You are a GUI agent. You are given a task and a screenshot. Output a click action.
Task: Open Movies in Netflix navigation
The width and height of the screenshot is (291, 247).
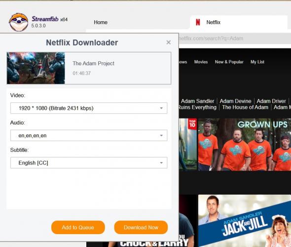coord(201,62)
